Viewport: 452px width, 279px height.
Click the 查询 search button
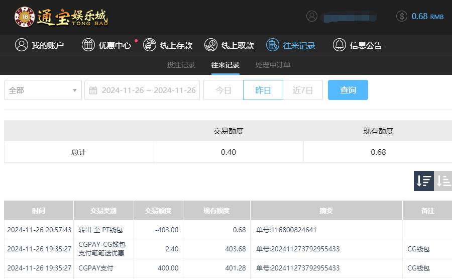(x=348, y=90)
